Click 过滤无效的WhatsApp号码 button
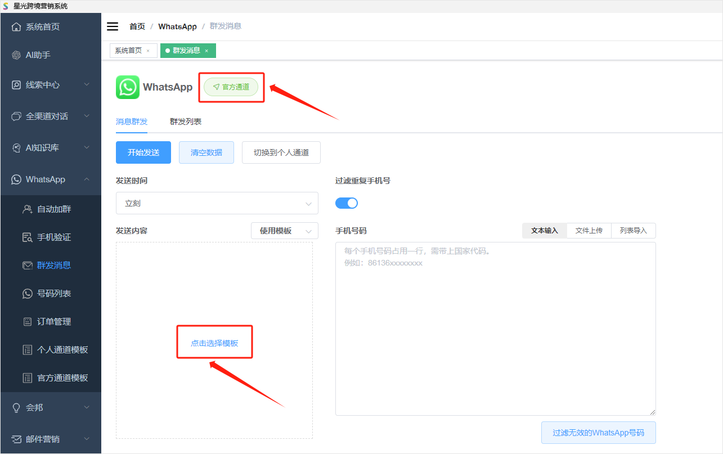Image resolution: width=723 pixels, height=454 pixels. click(x=599, y=433)
